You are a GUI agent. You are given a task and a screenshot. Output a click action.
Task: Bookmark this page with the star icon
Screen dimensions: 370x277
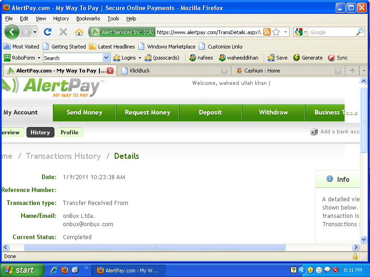[x=276, y=32]
